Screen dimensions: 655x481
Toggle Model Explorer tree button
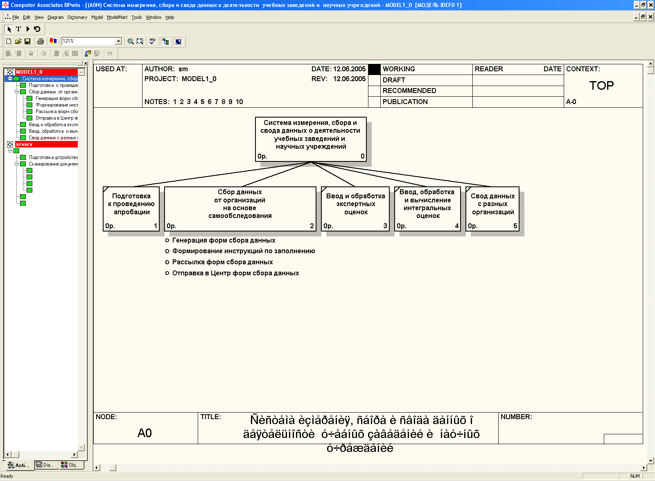[166, 41]
